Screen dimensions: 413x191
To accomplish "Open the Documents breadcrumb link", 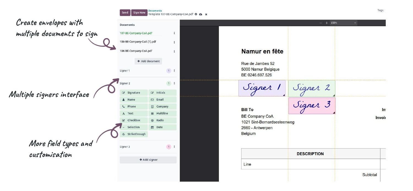I will [x=155, y=10].
